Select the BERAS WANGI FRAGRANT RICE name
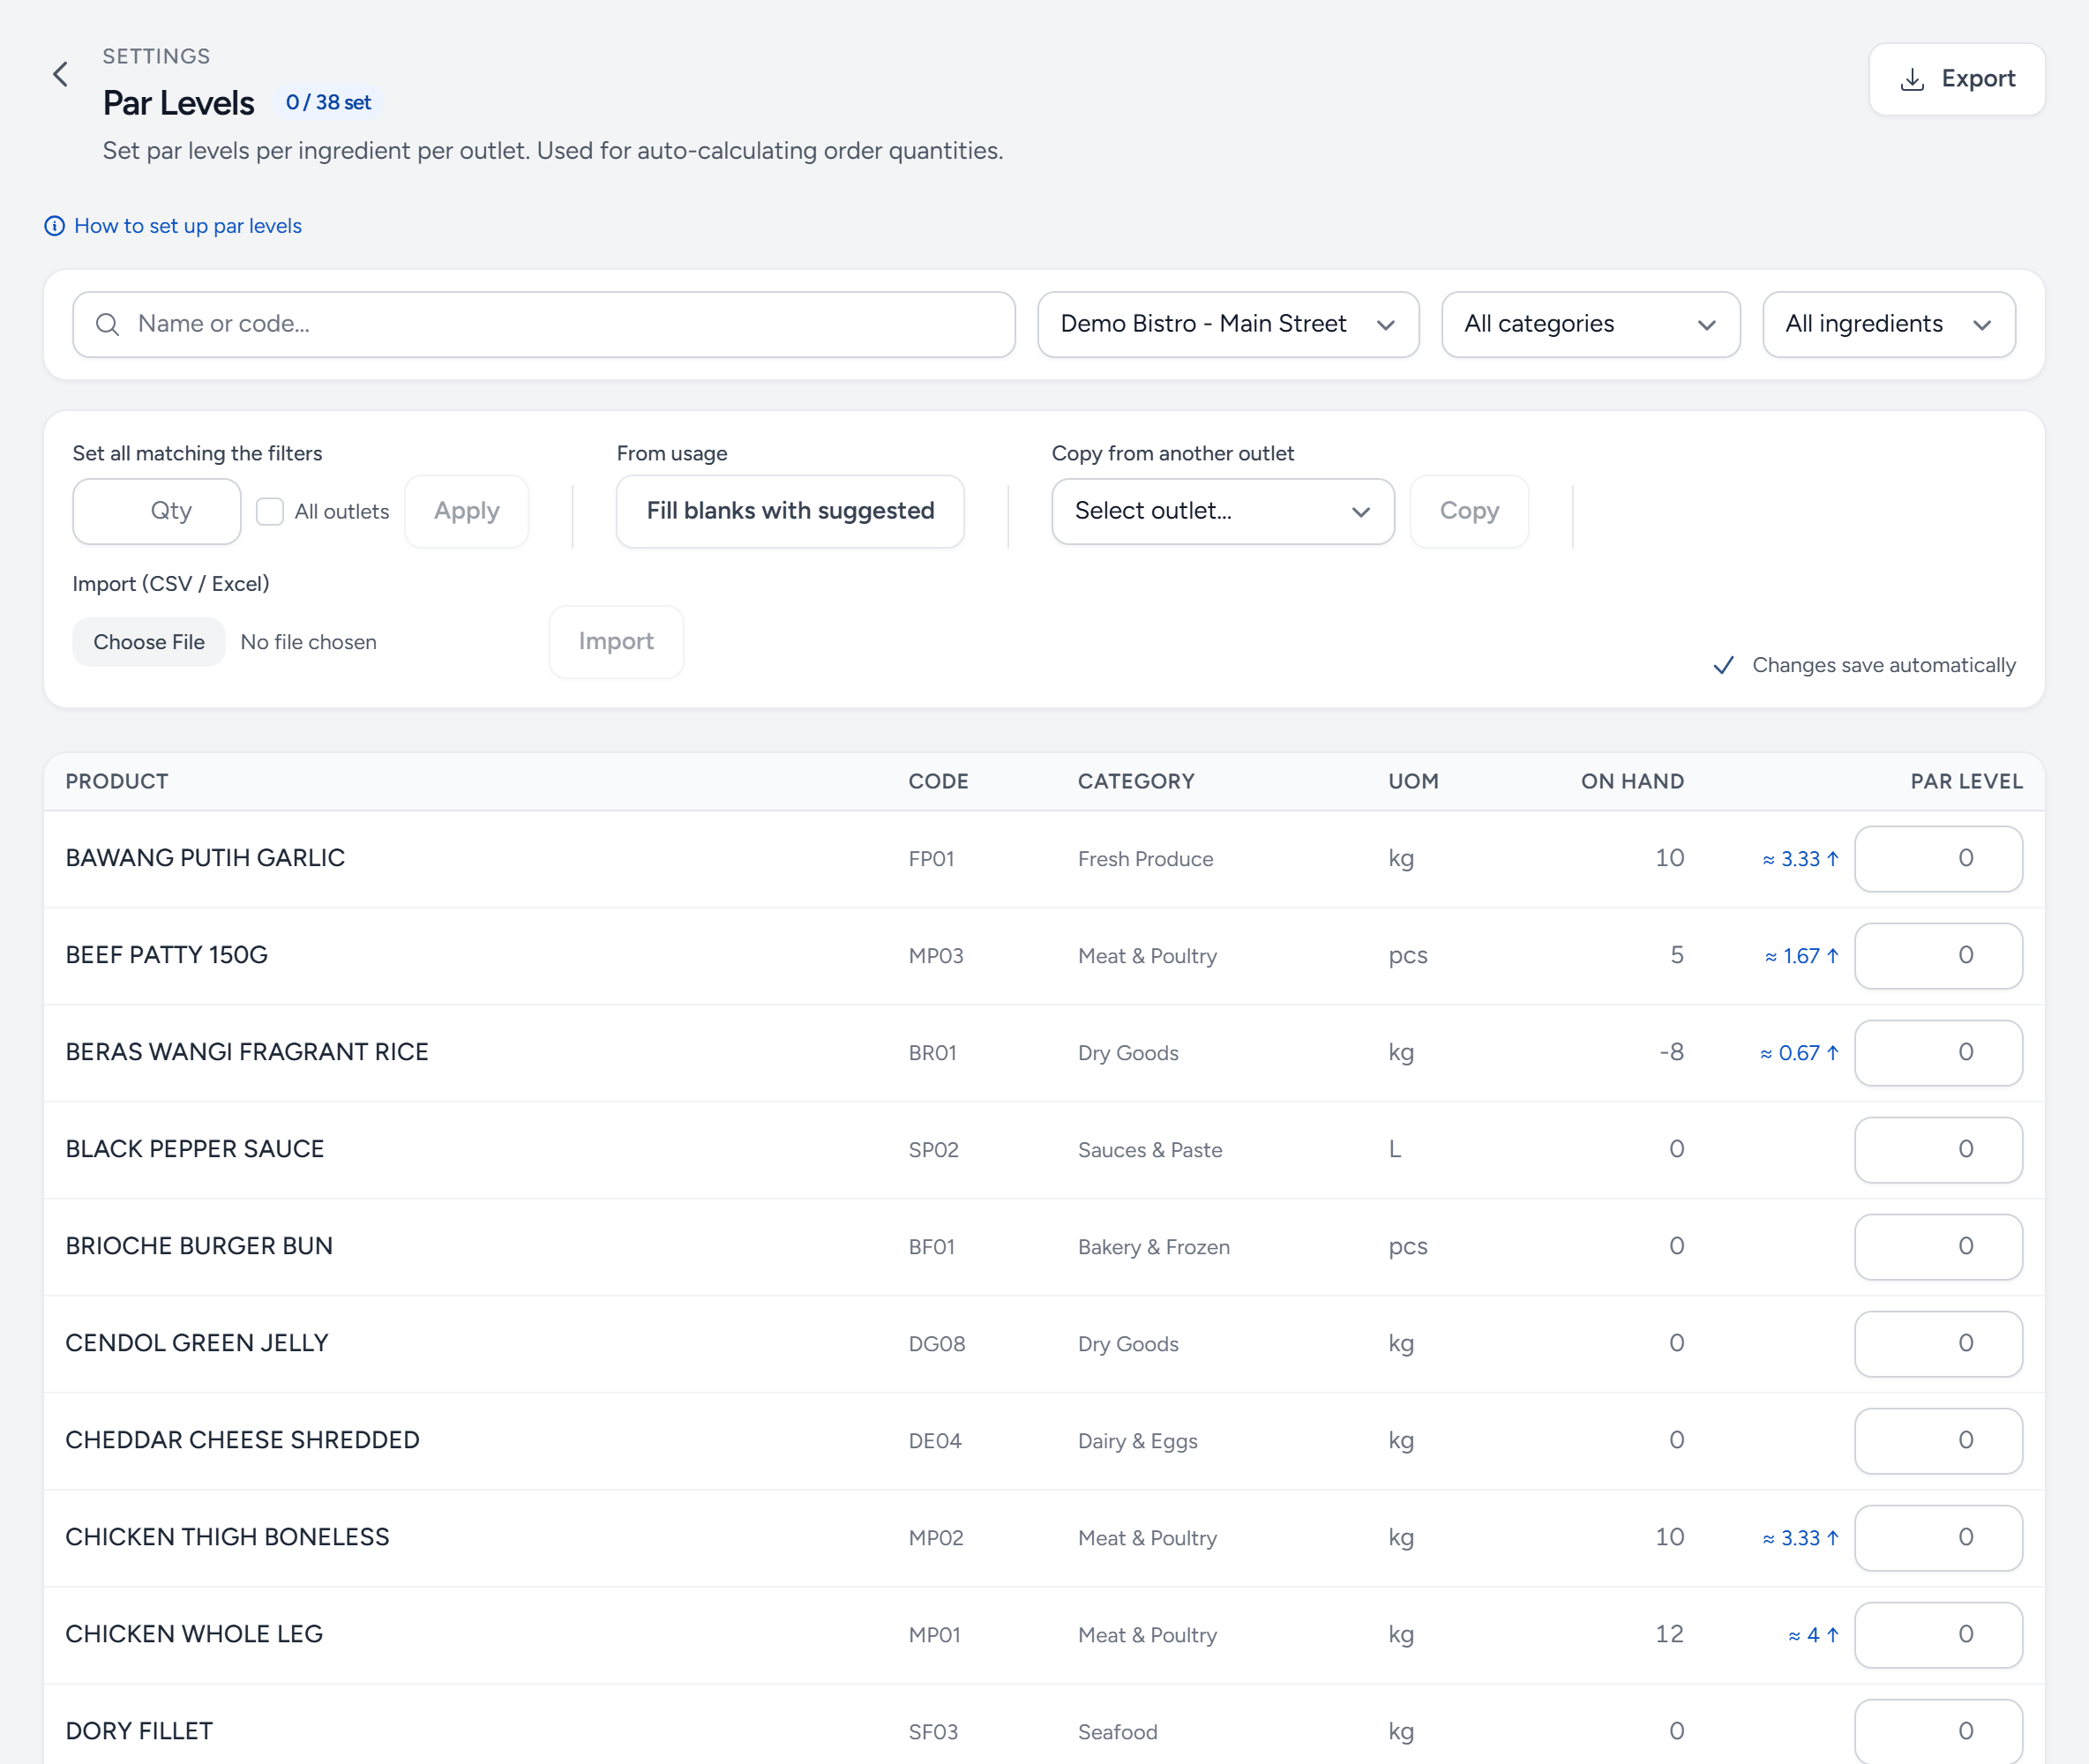The image size is (2089, 1764). (x=247, y=1052)
